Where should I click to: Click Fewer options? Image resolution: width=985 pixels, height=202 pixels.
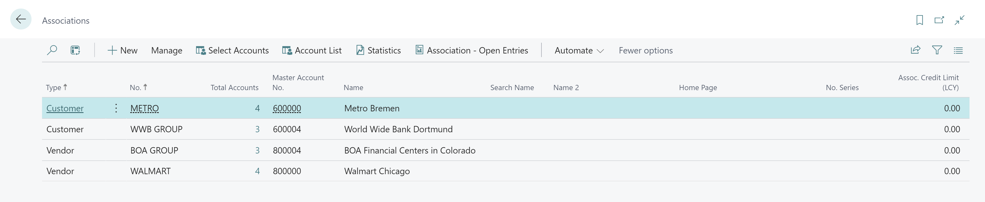[646, 50]
